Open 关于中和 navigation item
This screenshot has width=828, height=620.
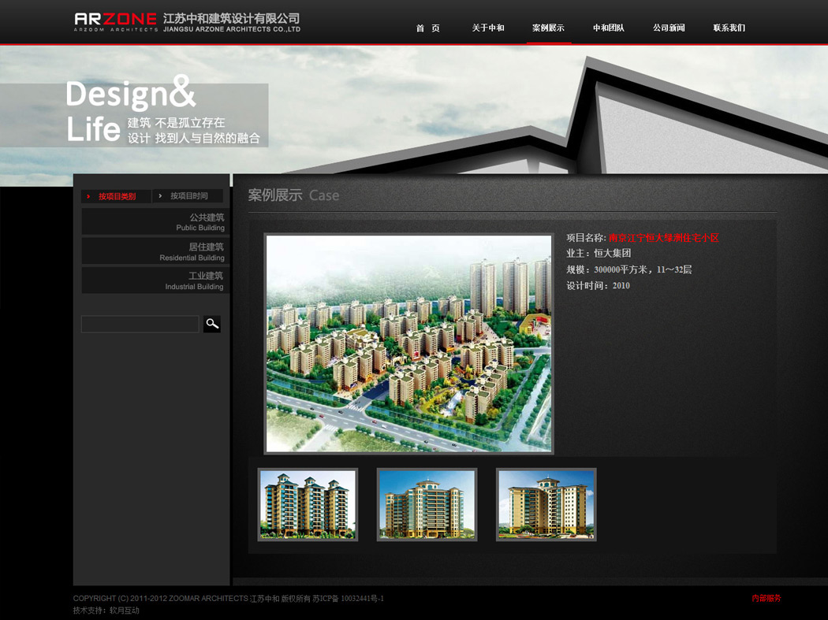(x=488, y=28)
